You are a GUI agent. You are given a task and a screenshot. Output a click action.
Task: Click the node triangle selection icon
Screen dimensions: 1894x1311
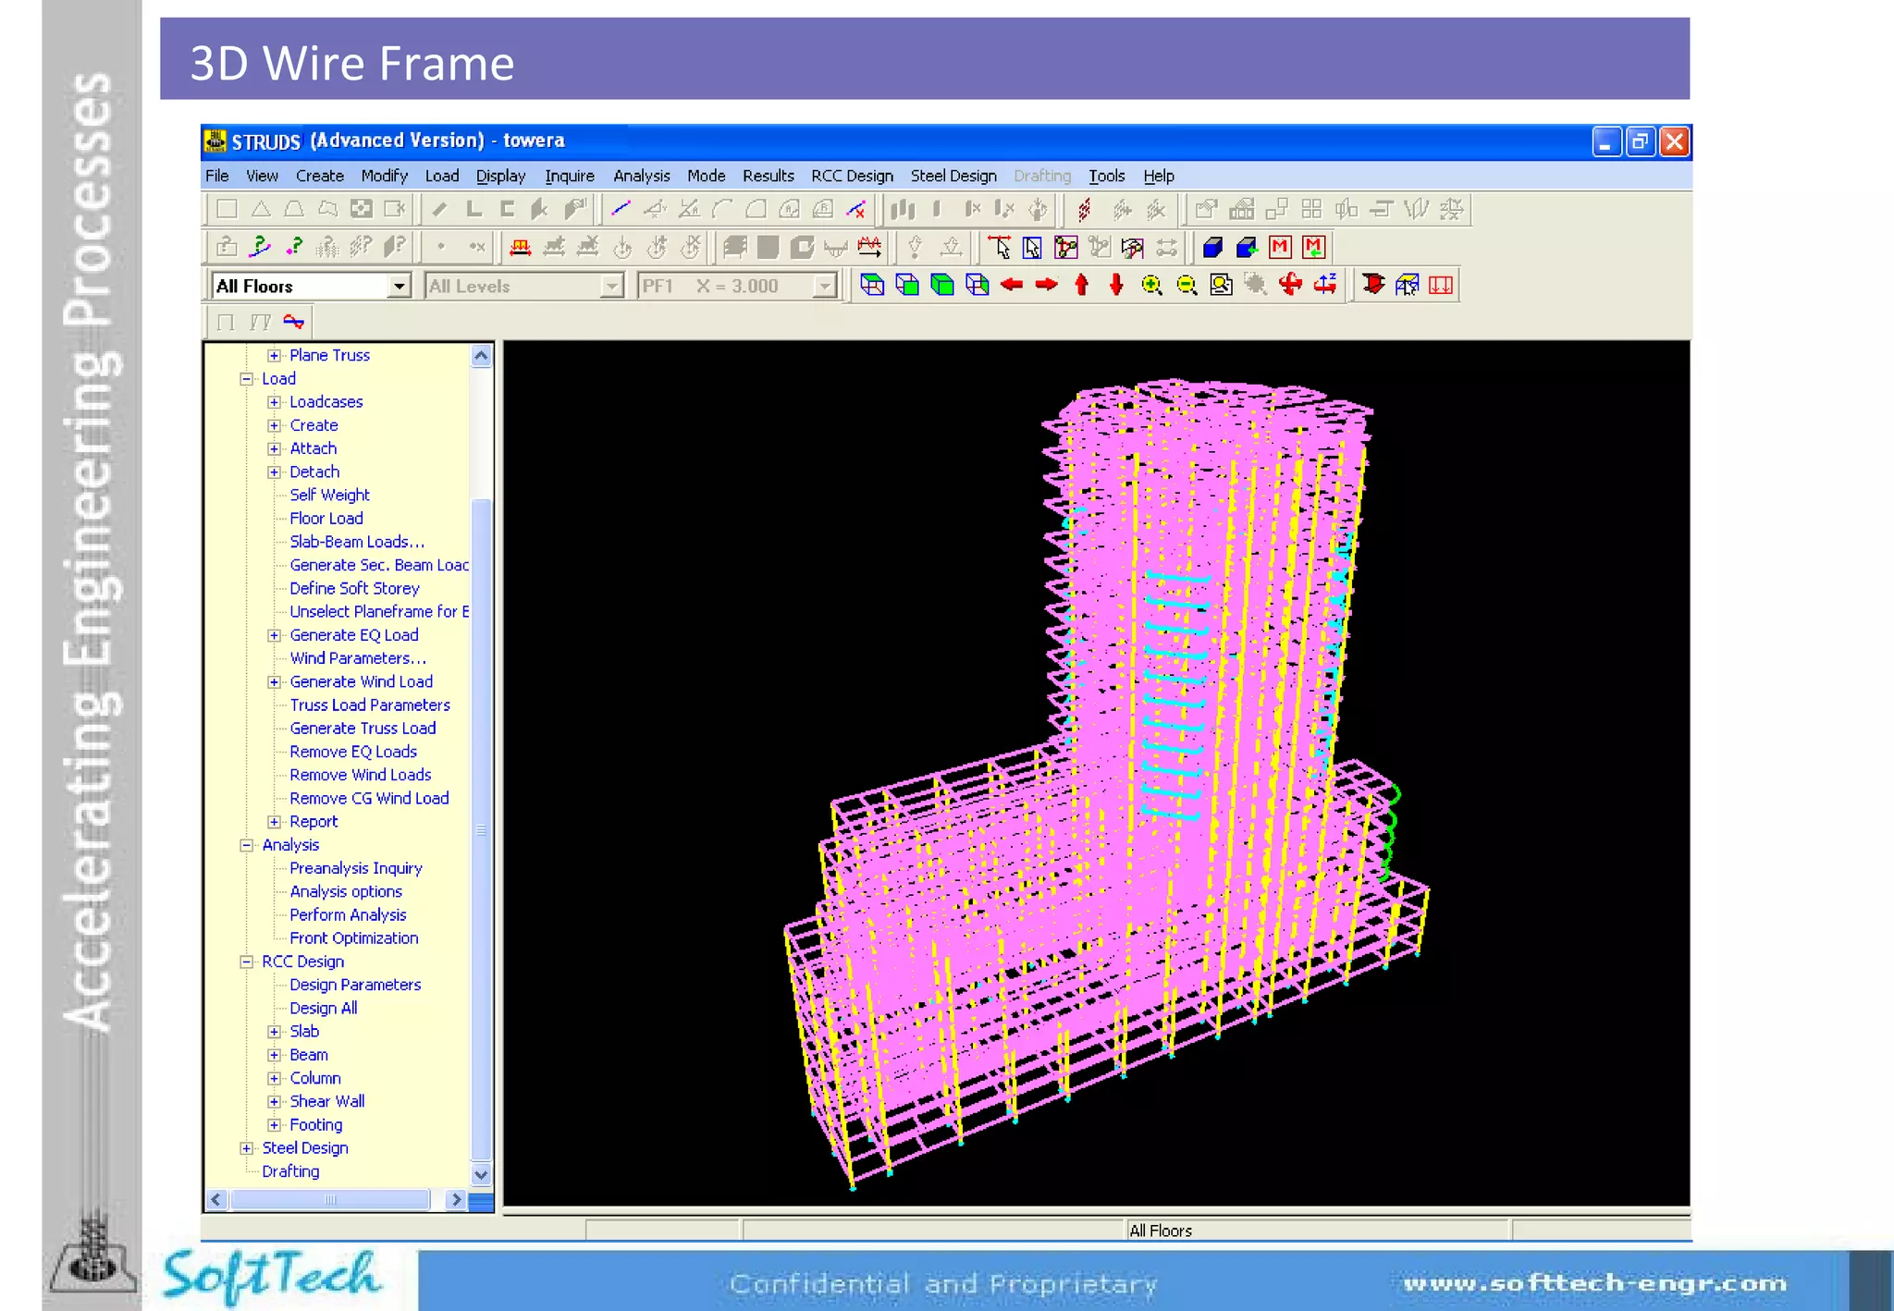point(1065,247)
